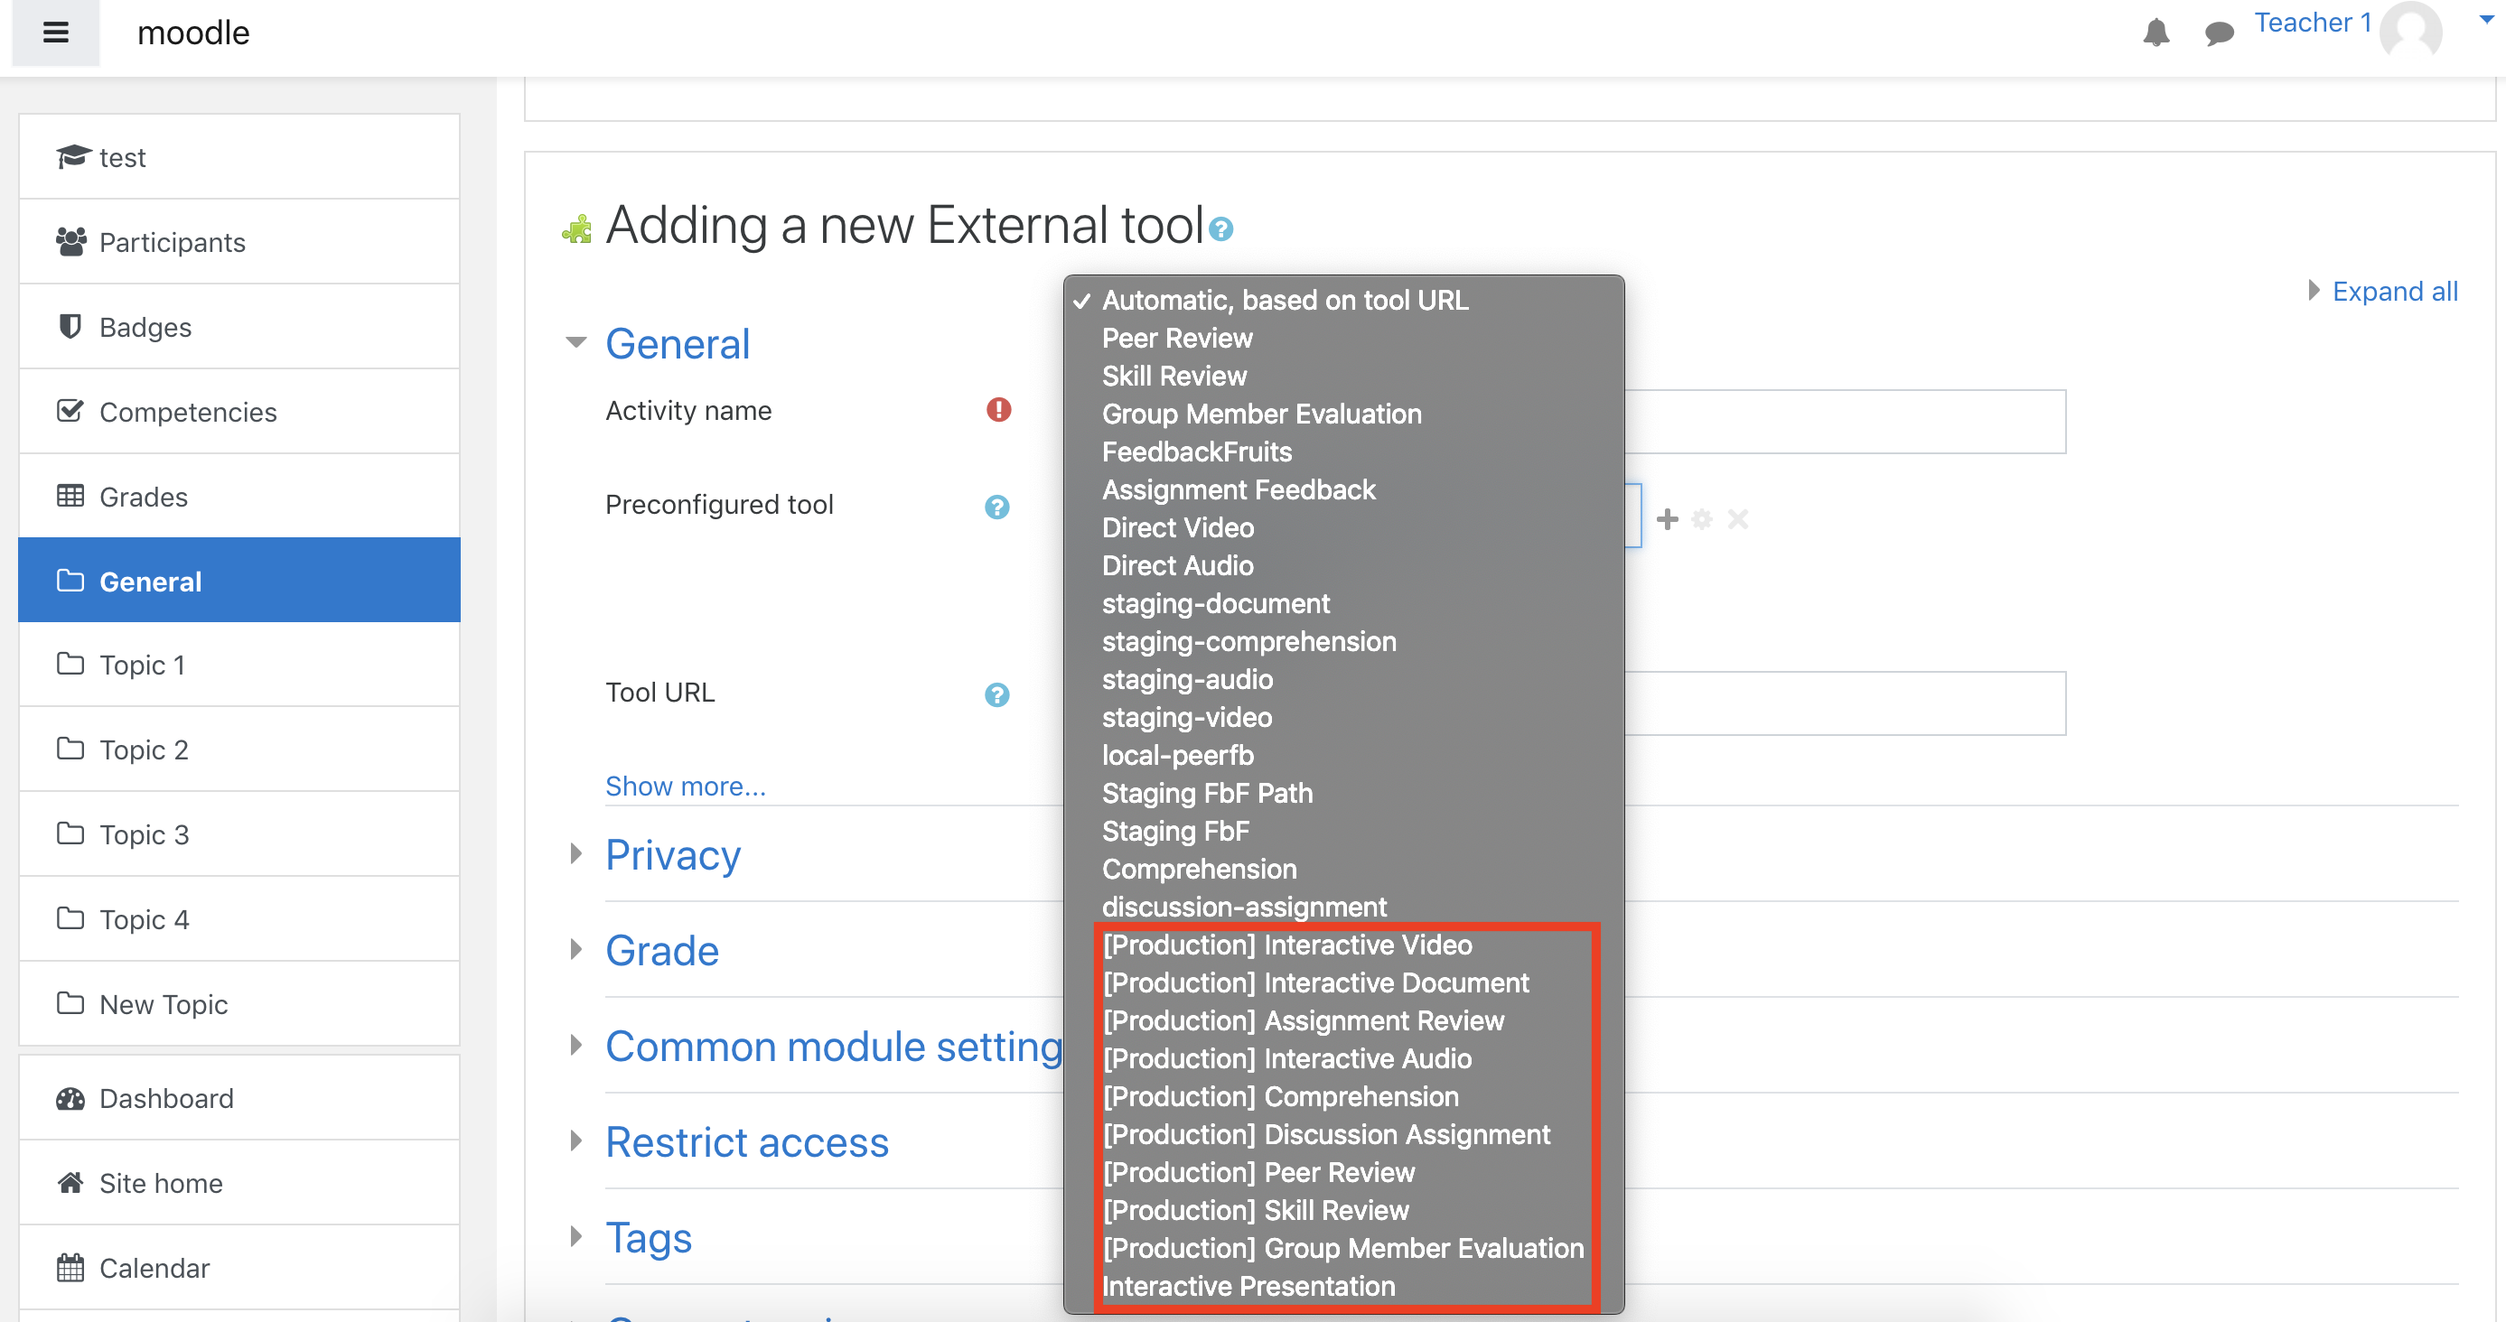Click the Expand all arrow triangle

click(x=2314, y=291)
